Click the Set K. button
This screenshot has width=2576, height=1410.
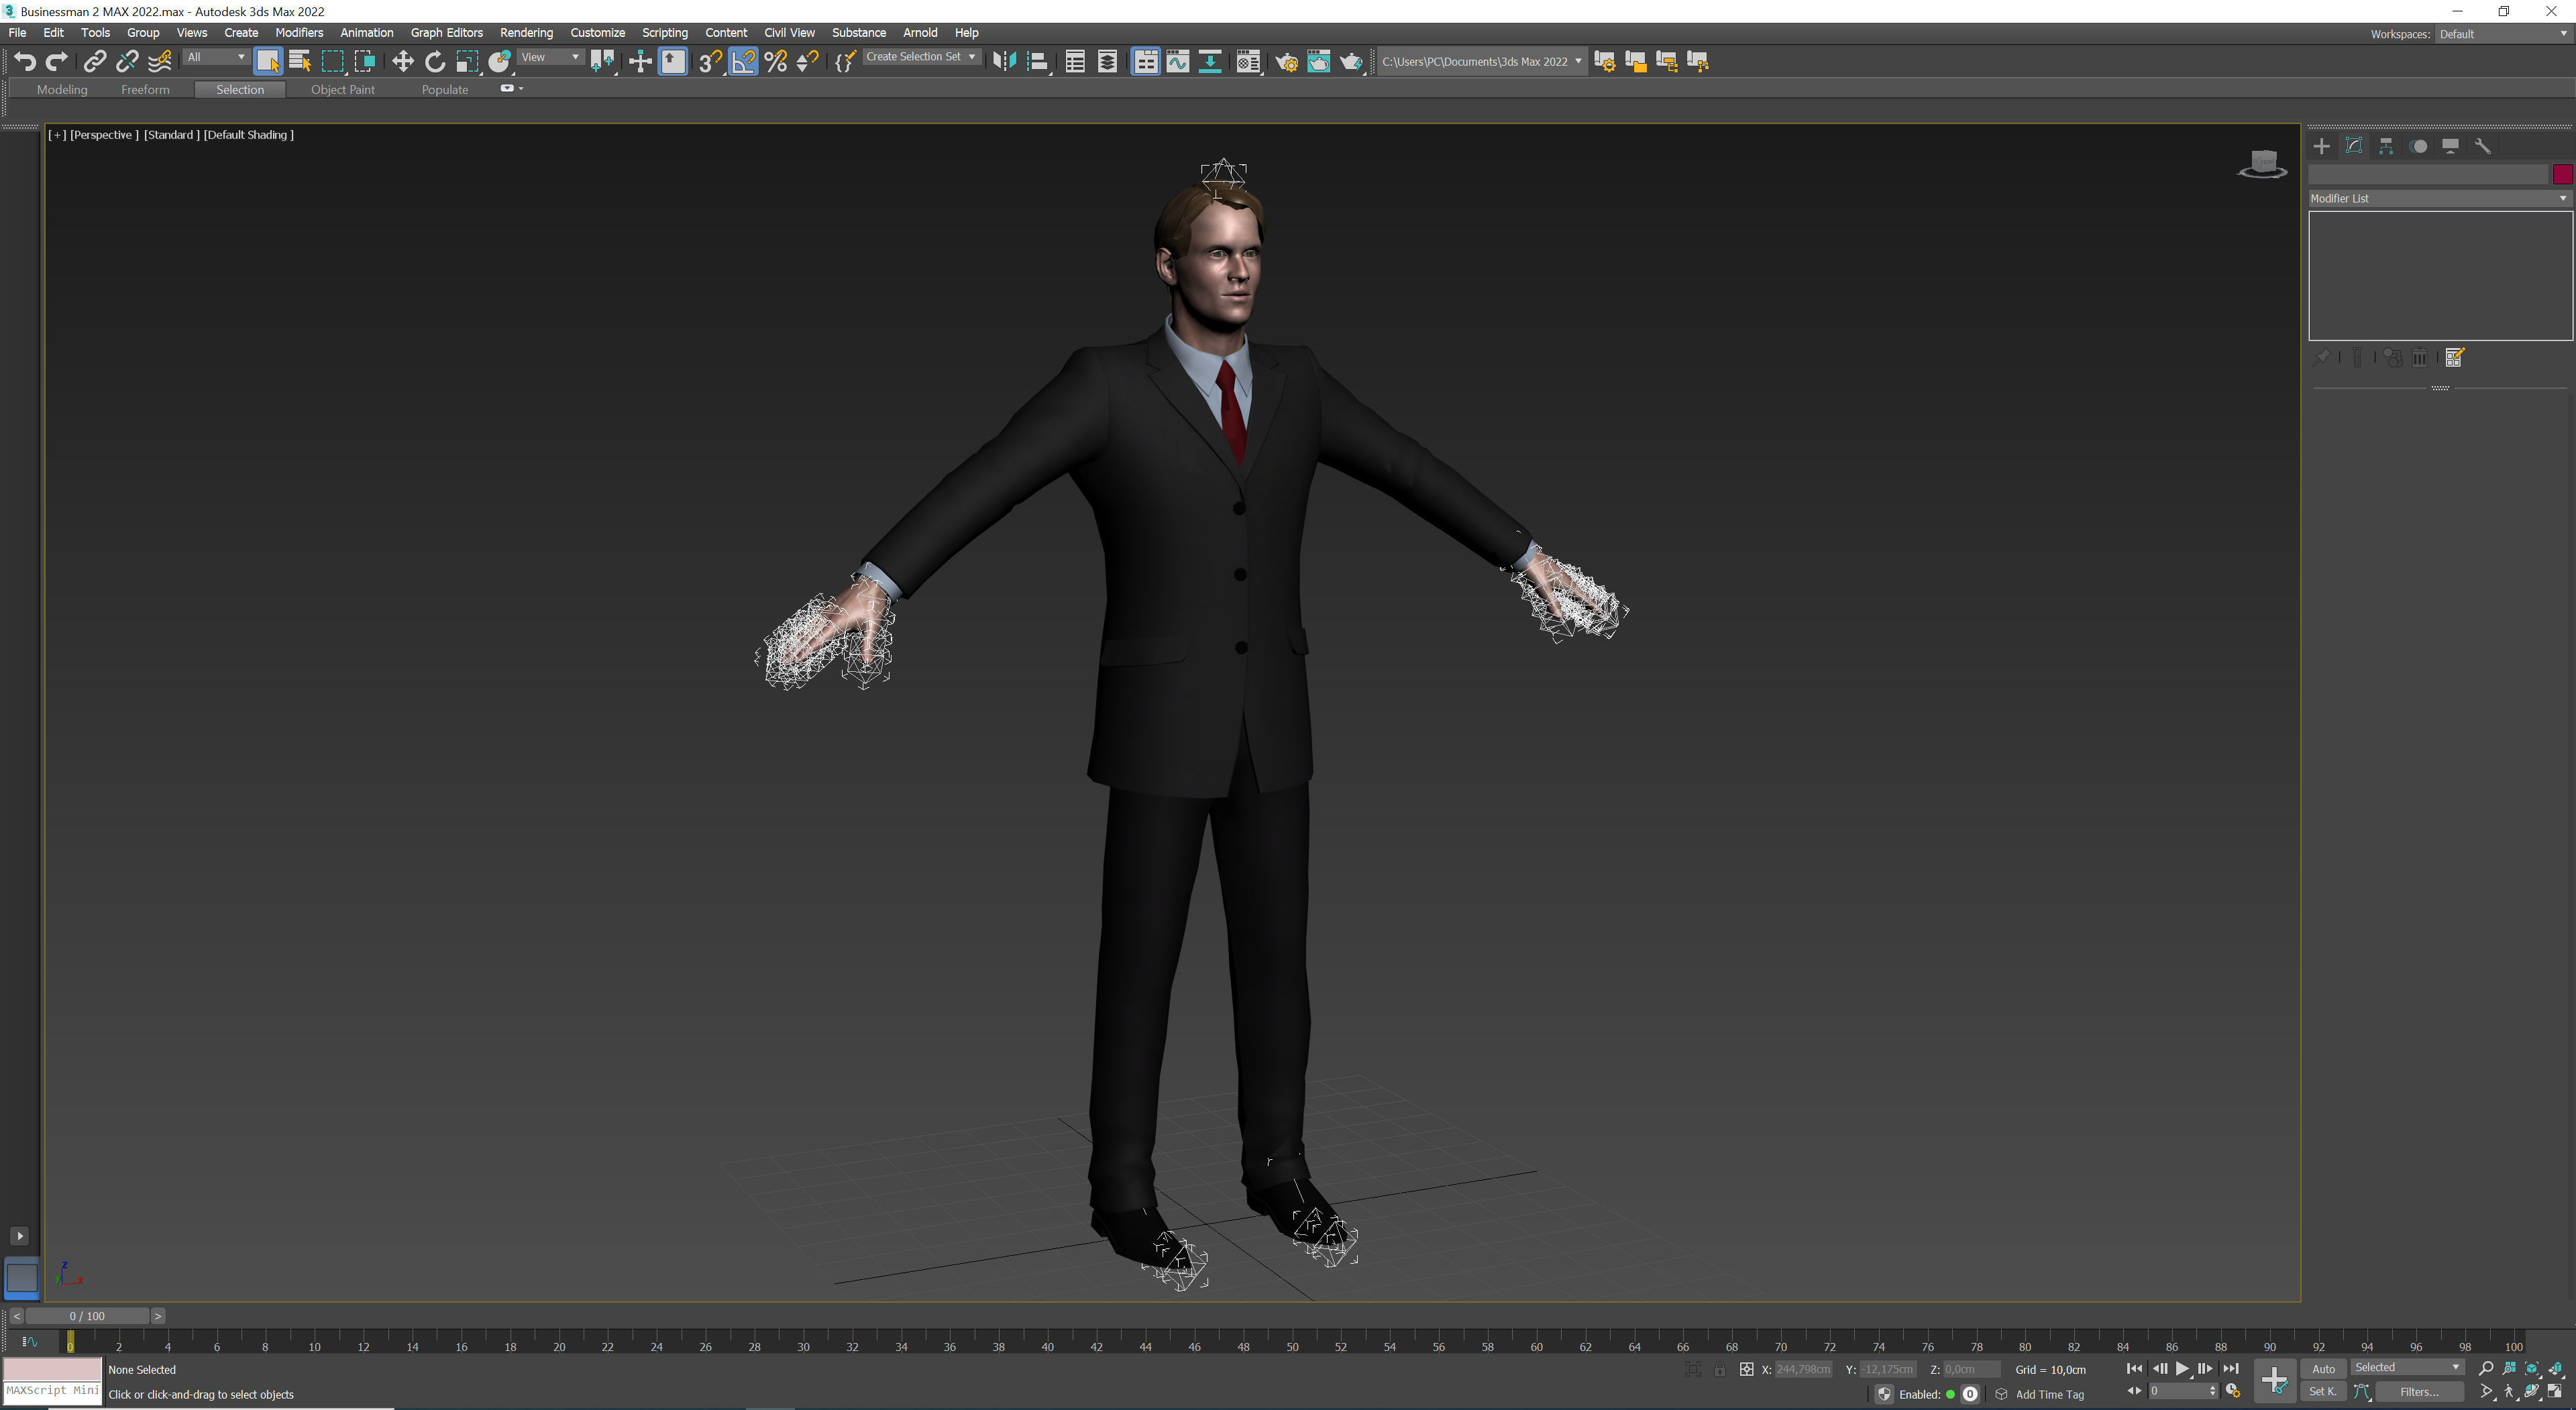click(2323, 1392)
